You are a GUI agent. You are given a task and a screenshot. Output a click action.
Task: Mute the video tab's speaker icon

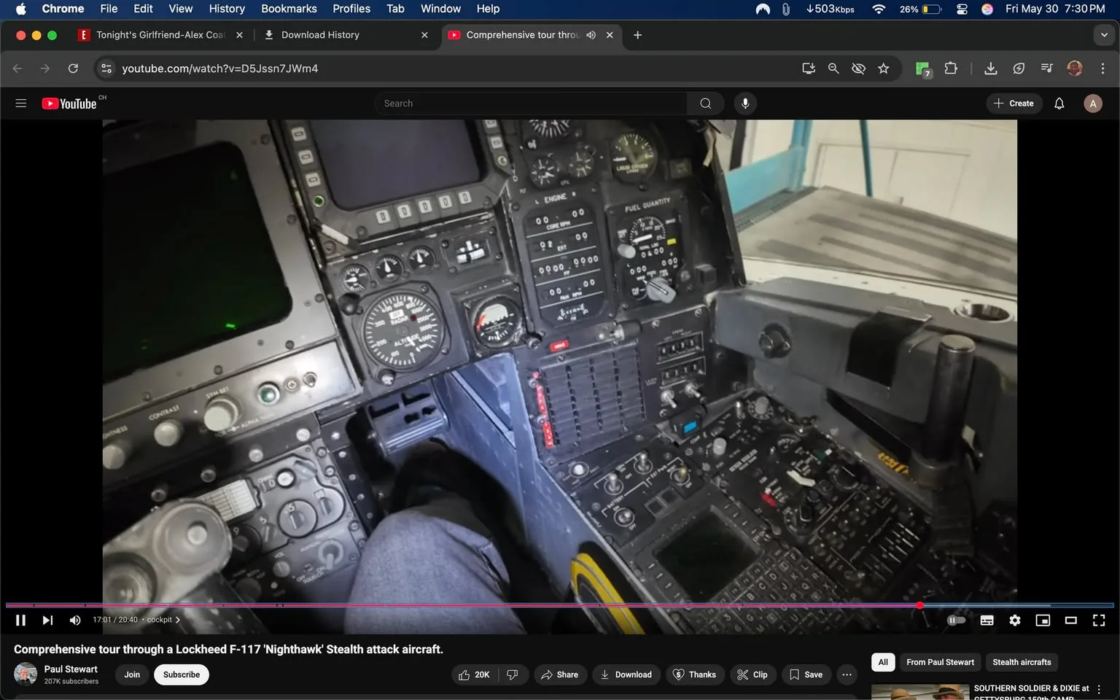(x=591, y=34)
